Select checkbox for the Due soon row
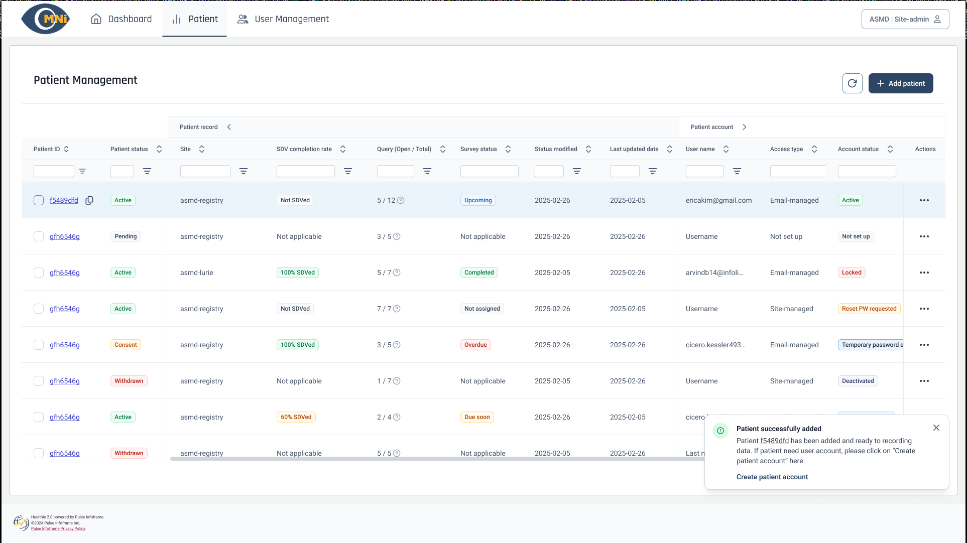 [x=39, y=417]
